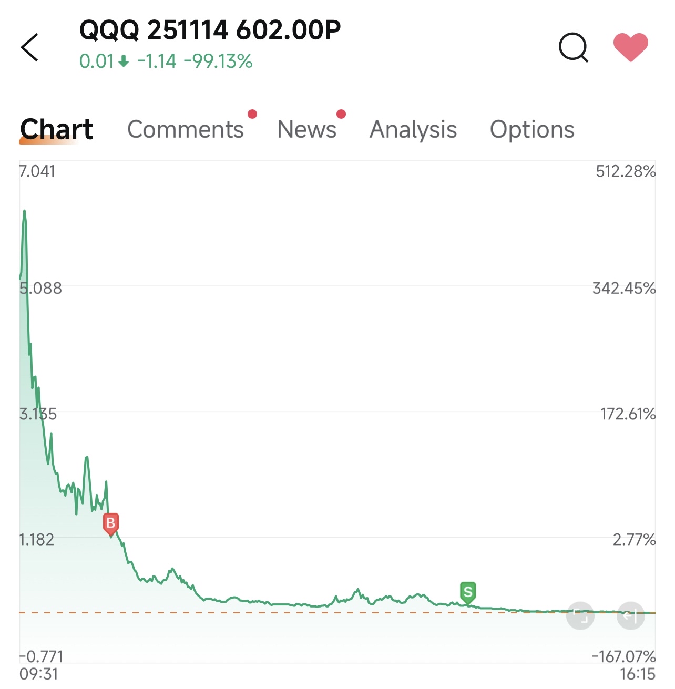
Task: Click the red dot on Comments
Action: tap(252, 114)
